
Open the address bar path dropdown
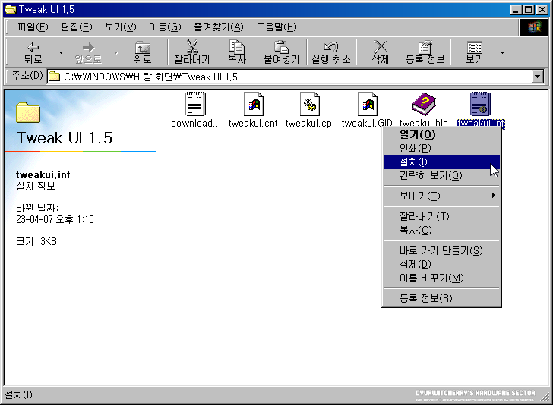[538, 77]
